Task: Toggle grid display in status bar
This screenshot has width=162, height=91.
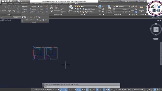Action: (54, 90)
